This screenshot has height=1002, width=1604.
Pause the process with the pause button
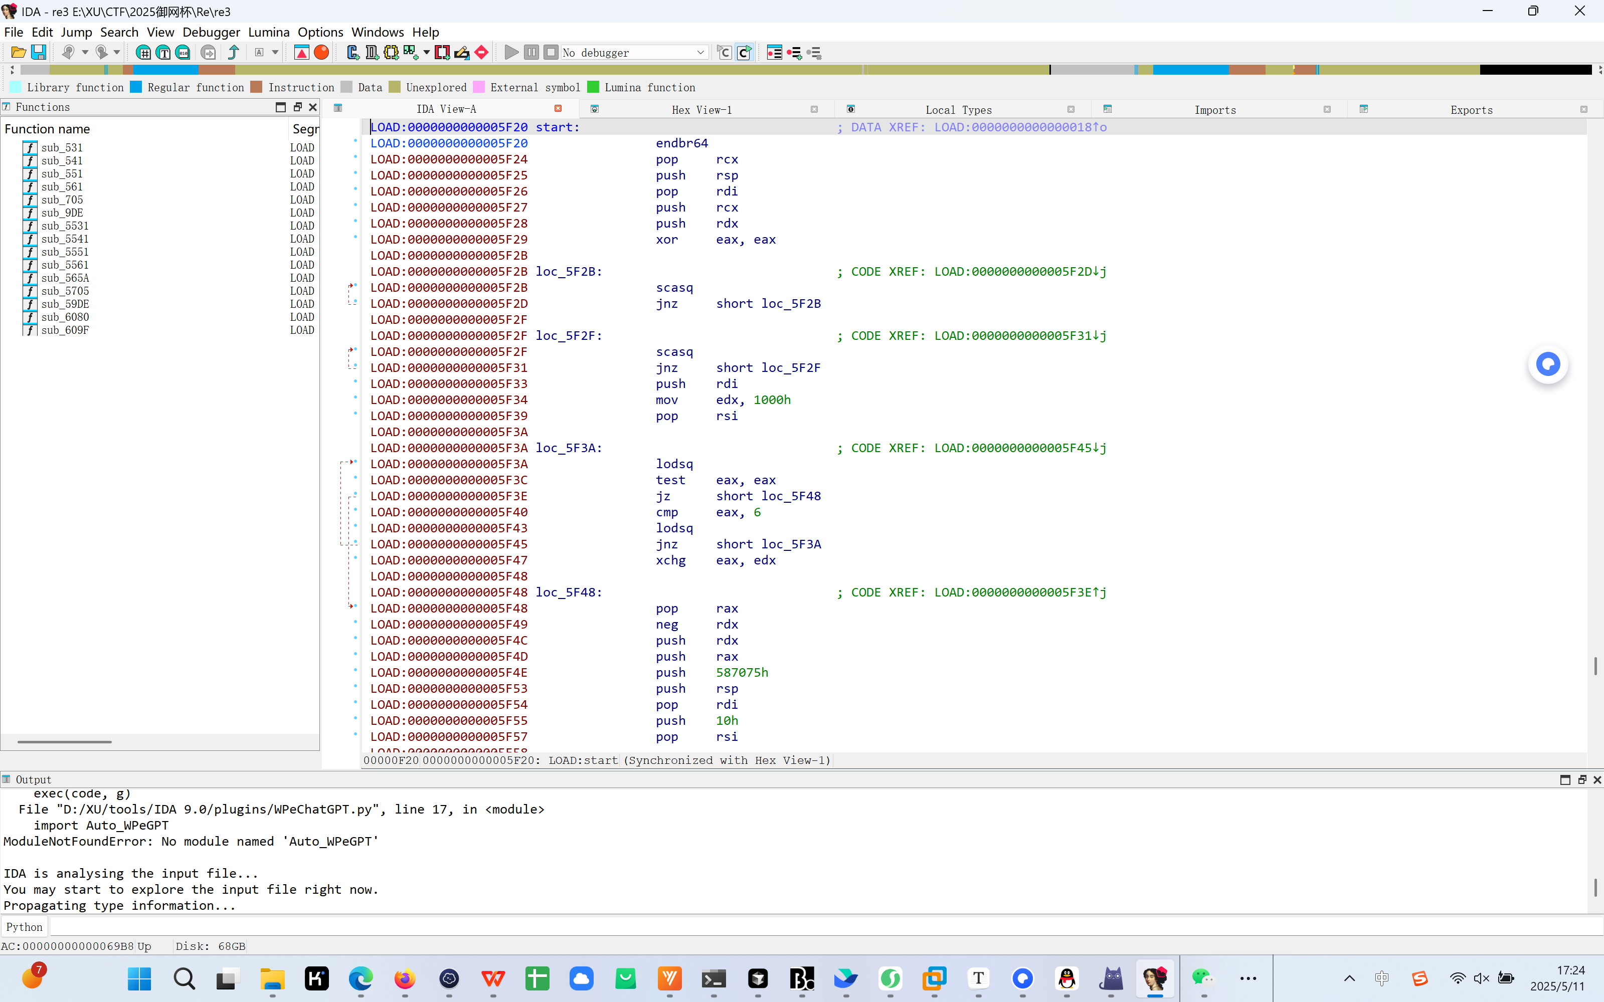point(531,52)
